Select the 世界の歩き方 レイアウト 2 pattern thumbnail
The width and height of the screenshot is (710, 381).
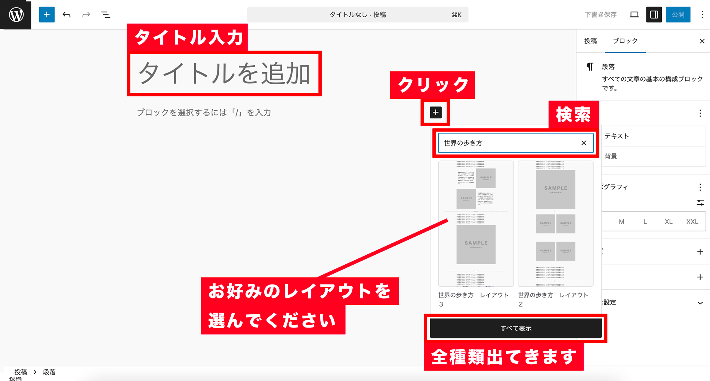[x=556, y=223]
